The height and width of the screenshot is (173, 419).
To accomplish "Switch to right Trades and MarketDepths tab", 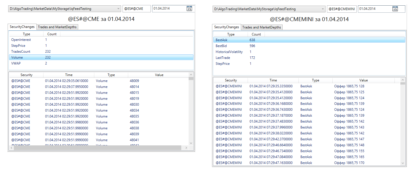I will 261,27.
